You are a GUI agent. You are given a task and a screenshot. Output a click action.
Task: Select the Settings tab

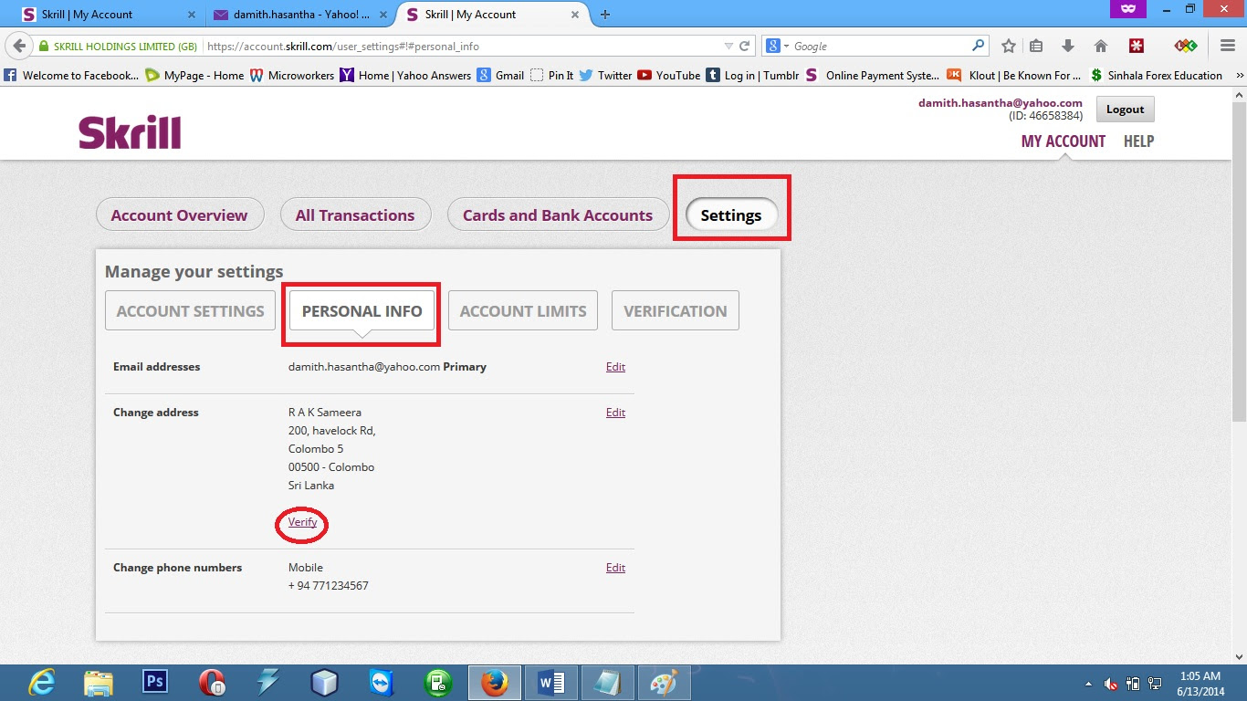click(731, 215)
